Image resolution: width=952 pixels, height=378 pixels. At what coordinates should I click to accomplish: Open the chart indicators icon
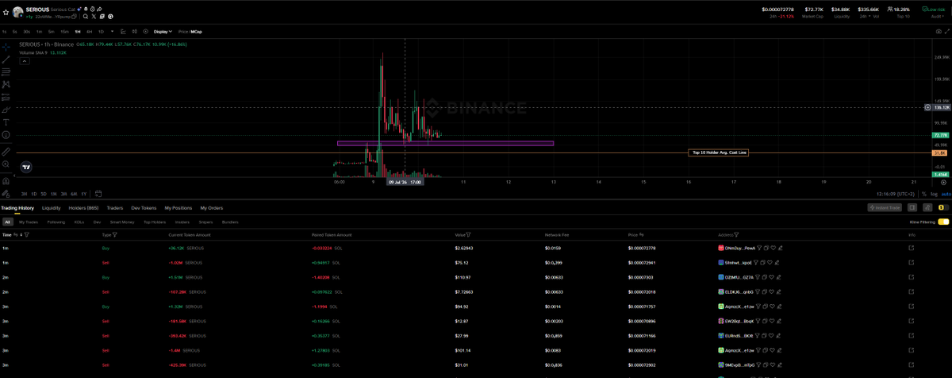click(x=123, y=32)
